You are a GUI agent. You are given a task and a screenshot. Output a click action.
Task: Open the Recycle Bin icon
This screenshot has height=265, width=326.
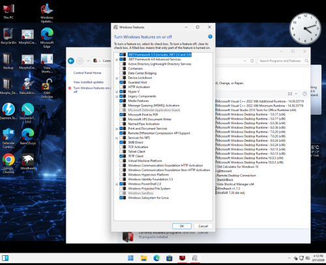point(8,36)
